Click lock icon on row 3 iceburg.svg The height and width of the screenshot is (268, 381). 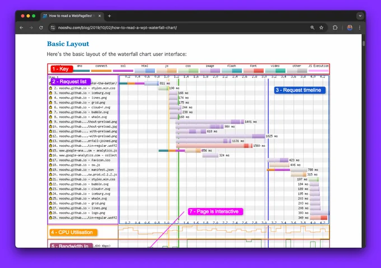(x=50, y=93)
